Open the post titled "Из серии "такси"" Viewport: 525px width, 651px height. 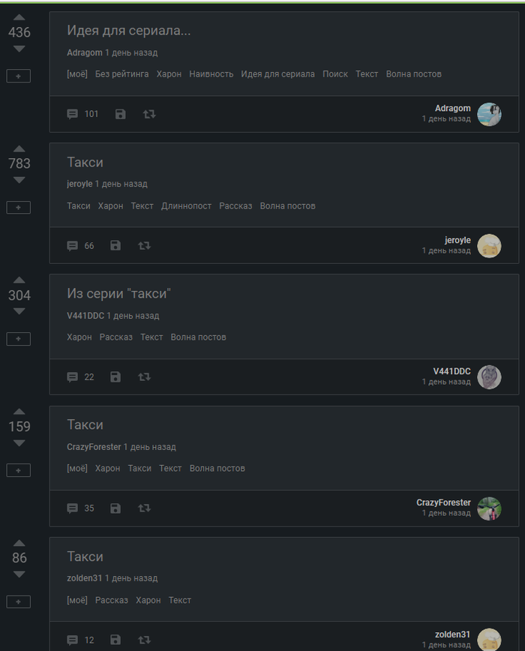(119, 294)
